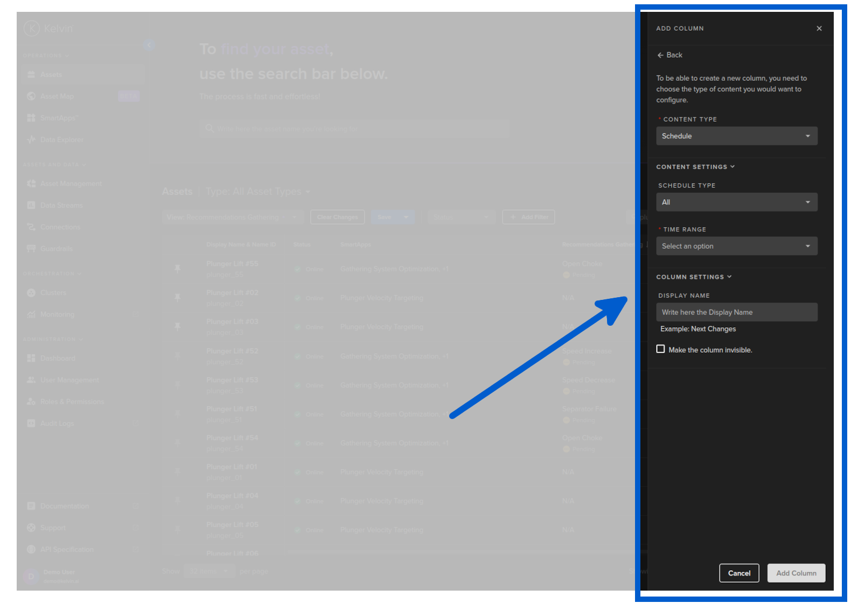Click the User Management sidebar icon
This screenshot has height=603, width=851.
(31, 380)
